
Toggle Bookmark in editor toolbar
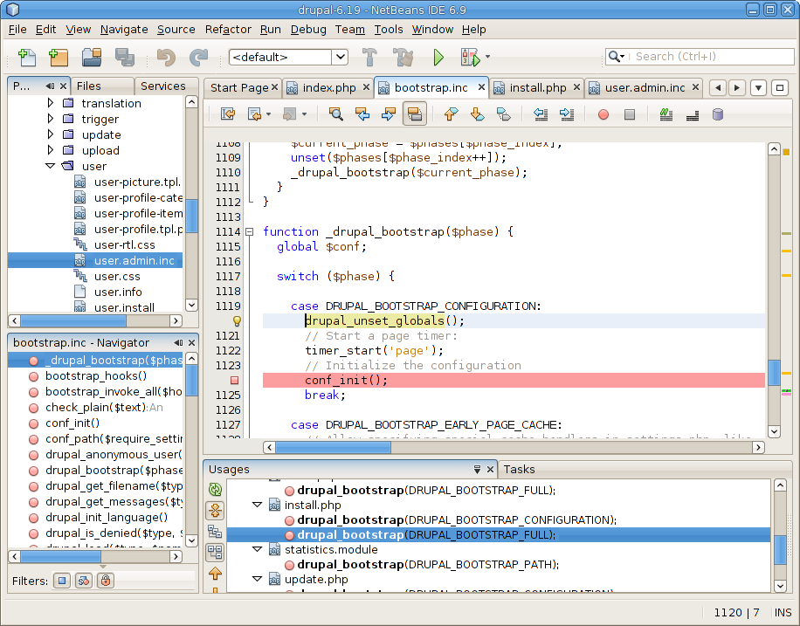[504, 114]
